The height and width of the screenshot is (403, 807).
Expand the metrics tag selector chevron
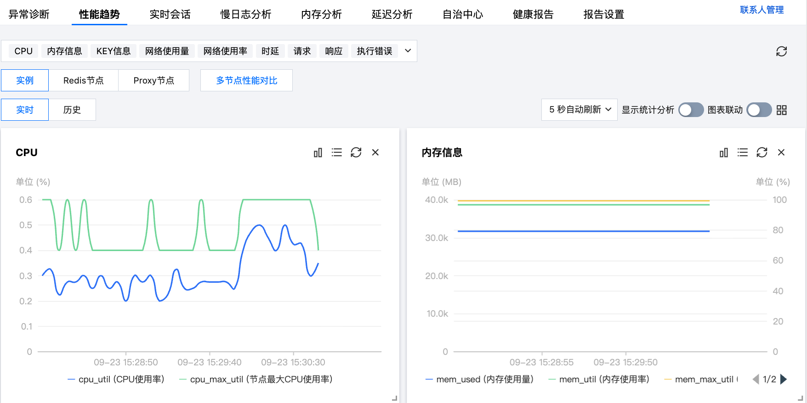tap(408, 51)
